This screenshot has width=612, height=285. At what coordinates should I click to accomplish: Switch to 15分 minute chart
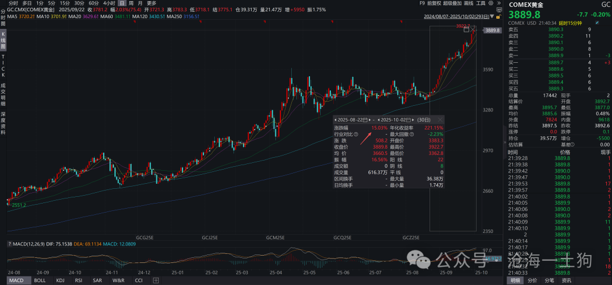pos(65,3)
